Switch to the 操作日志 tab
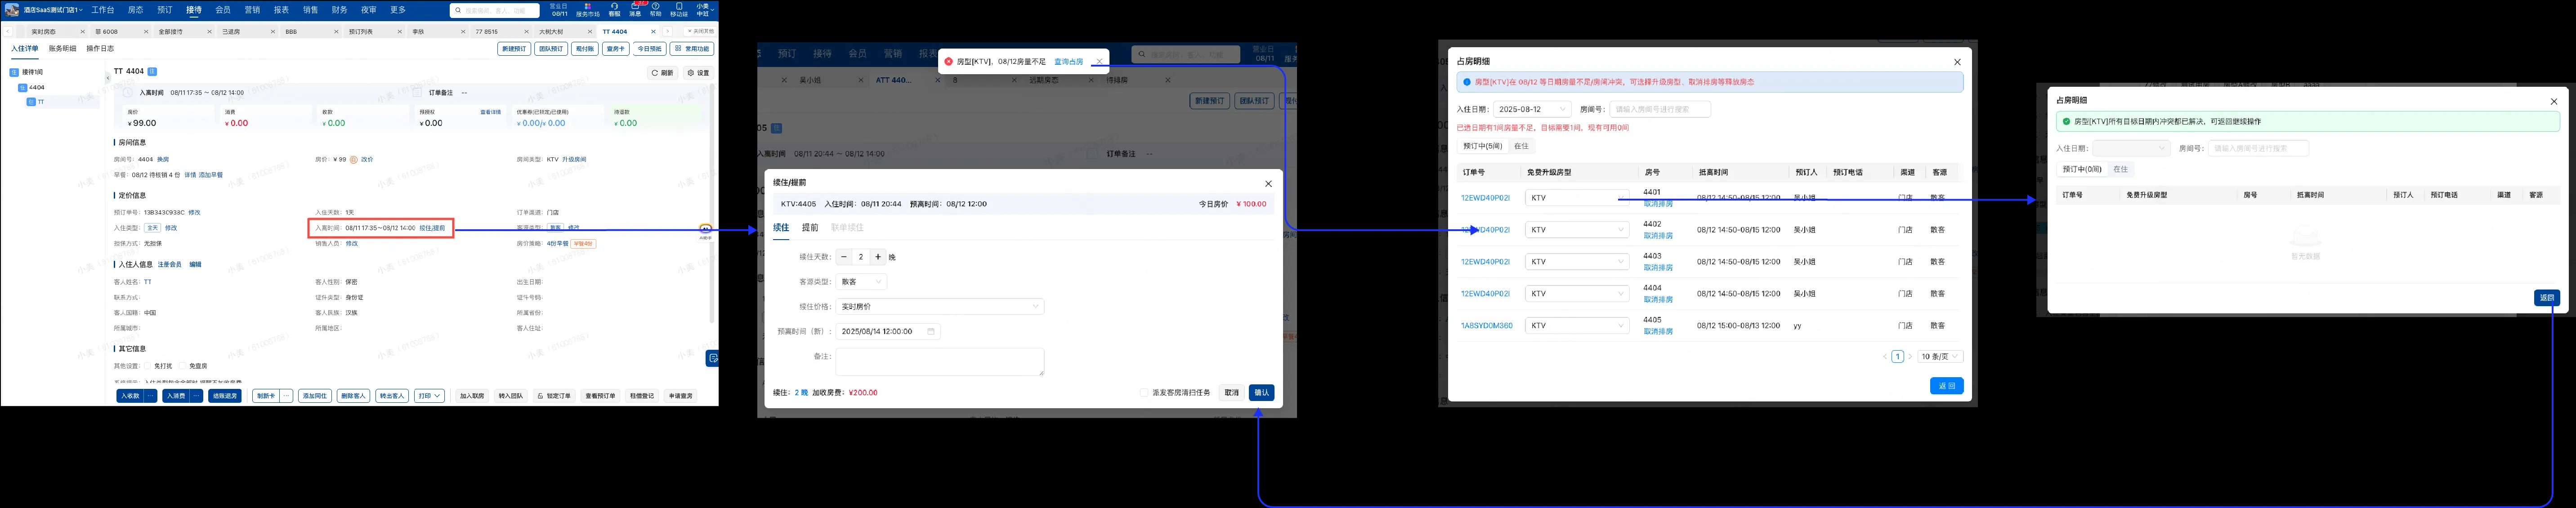 (x=100, y=49)
